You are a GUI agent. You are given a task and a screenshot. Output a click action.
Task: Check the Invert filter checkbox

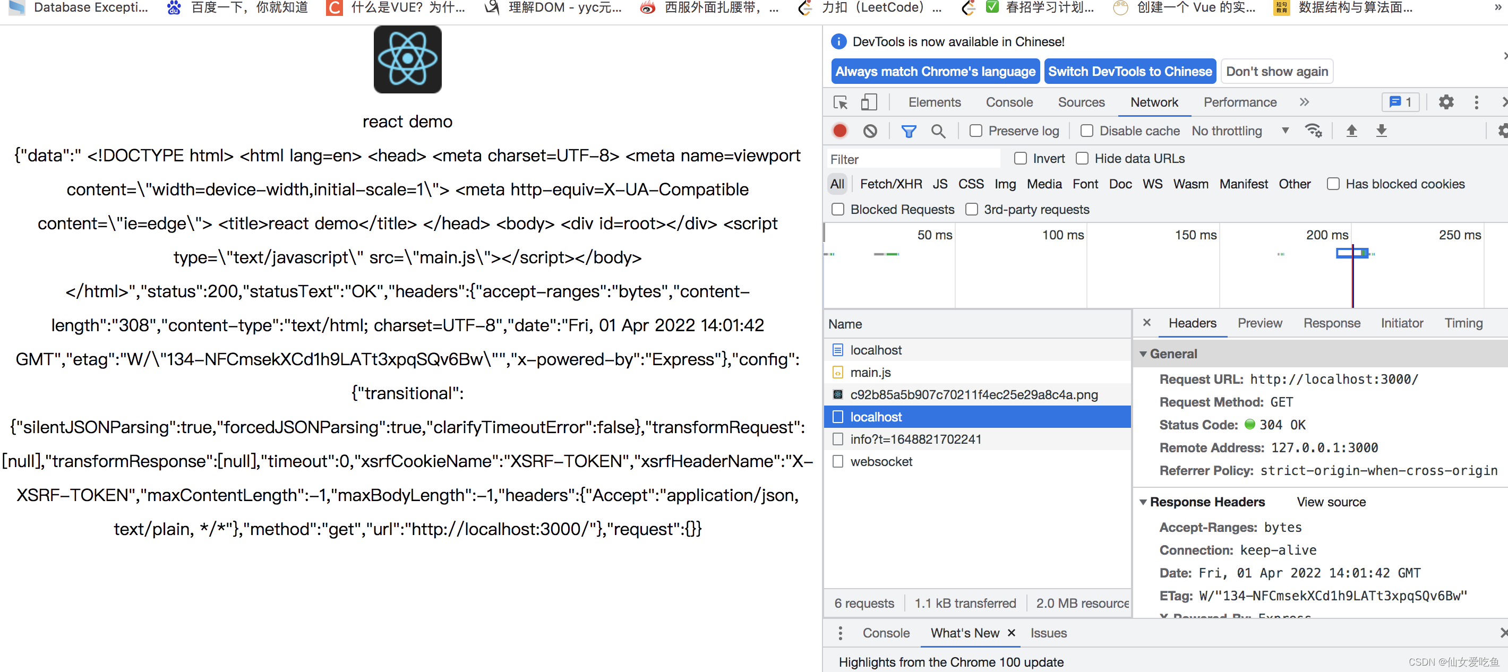coord(1021,158)
